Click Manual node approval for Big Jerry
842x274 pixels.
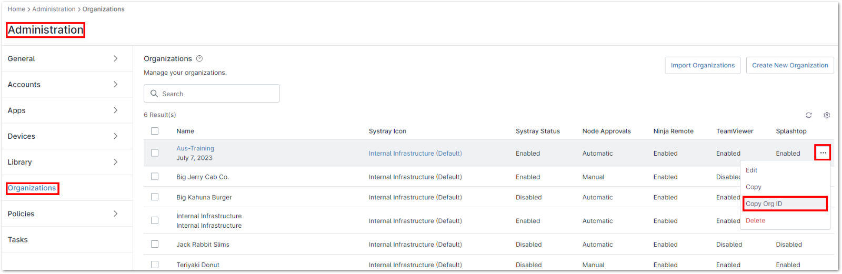(x=593, y=177)
